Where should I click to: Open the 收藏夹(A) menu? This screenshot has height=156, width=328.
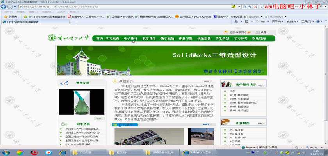point(48,12)
